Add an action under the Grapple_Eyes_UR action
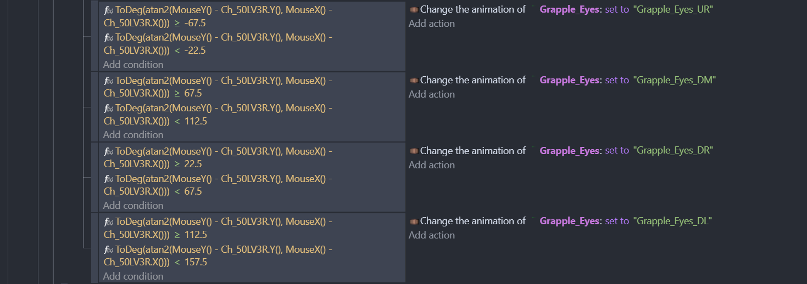The width and height of the screenshot is (807, 284). click(x=432, y=24)
